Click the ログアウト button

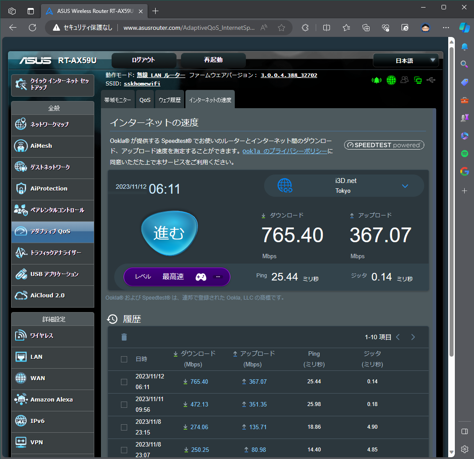[144, 60]
